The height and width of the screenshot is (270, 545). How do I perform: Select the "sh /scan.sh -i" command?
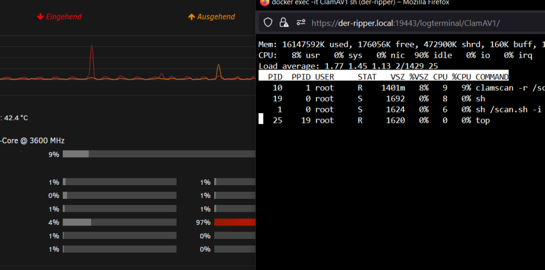click(x=508, y=110)
